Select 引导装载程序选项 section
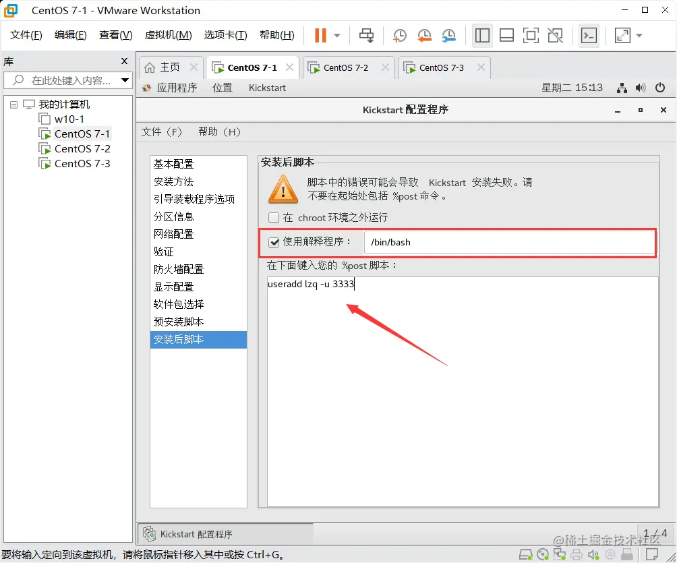 199,199
